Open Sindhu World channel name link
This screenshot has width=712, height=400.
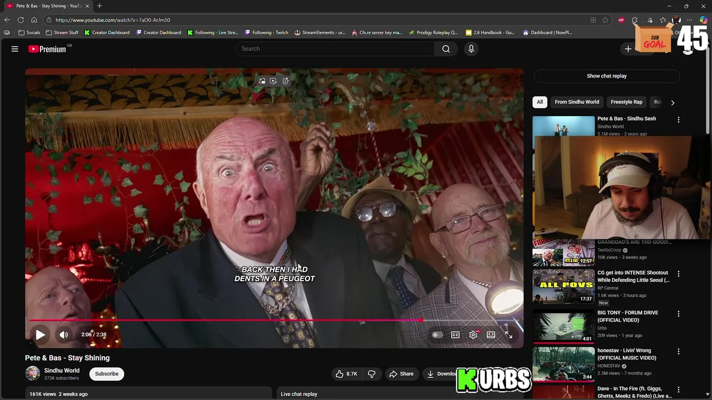coord(62,371)
